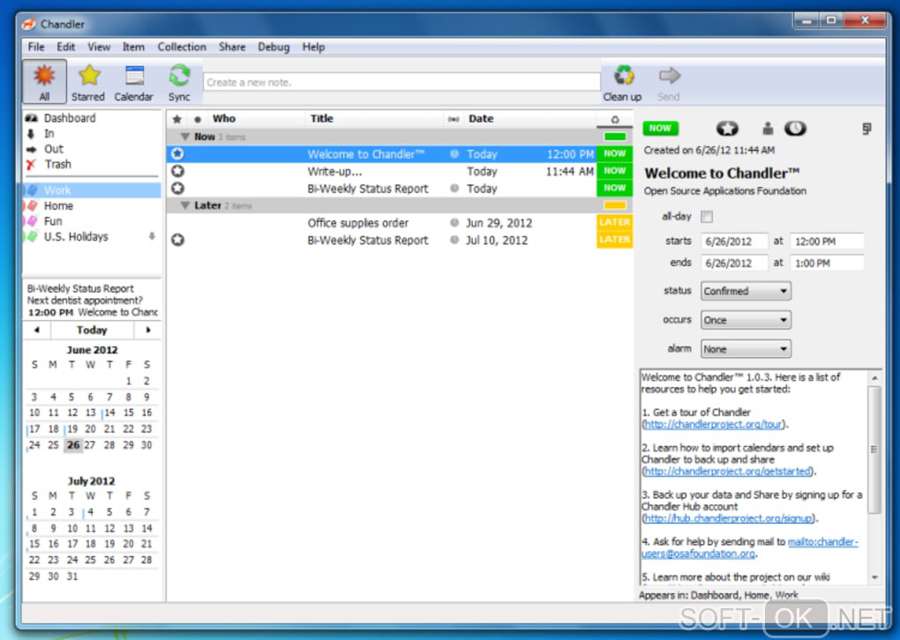This screenshot has width=900, height=640.
Task: Open the status Confirmed dropdown
Action: pyautogui.click(x=746, y=291)
